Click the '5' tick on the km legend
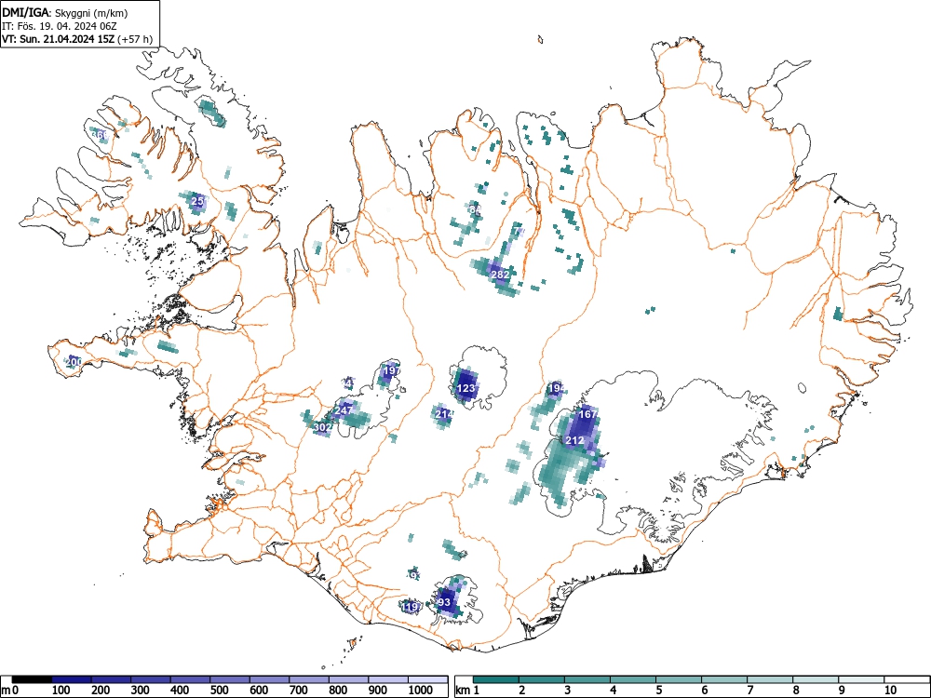 pyautogui.click(x=658, y=691)
